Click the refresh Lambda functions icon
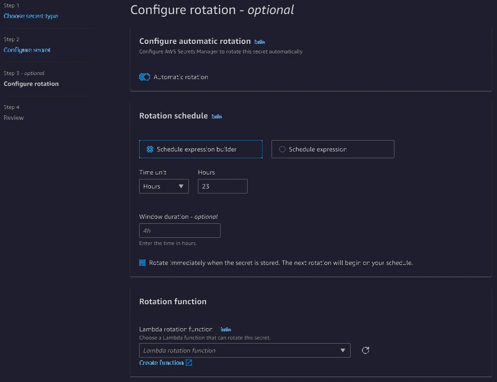The width and height of the screenshot is (497, 382). (366, 350)
